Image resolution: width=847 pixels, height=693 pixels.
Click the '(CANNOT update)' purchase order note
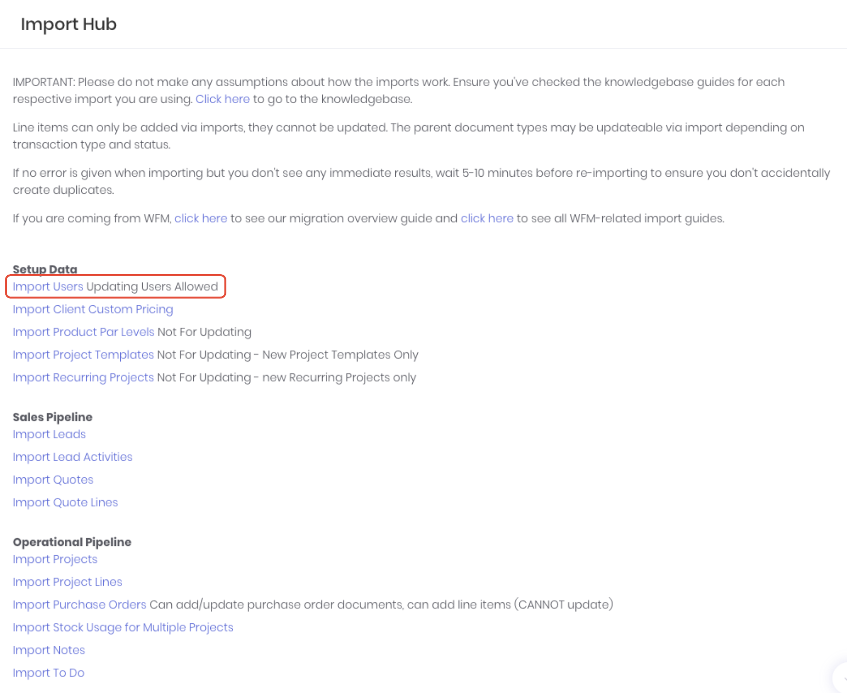click(x=564, y=605)
